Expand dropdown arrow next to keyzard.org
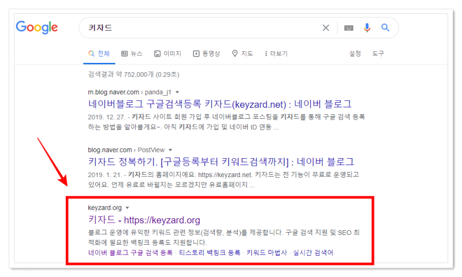The image size is (462, 277). click(127, 208)
